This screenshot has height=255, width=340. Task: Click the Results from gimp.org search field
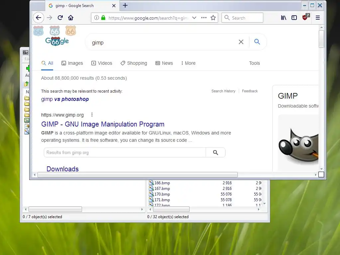click(125, 153)
